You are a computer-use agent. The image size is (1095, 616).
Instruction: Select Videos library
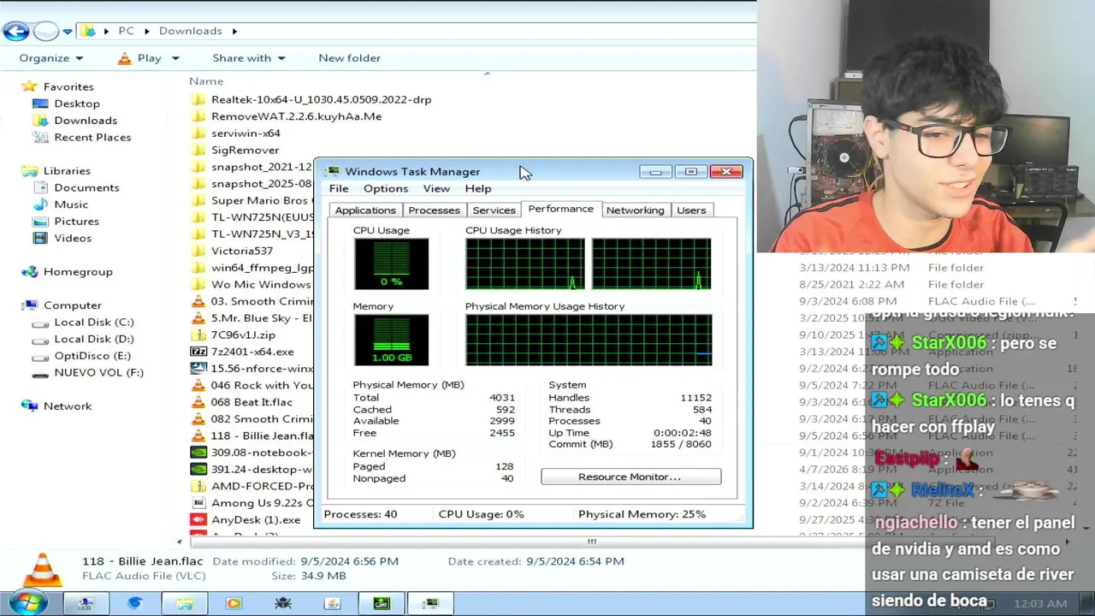pos(73,238)
